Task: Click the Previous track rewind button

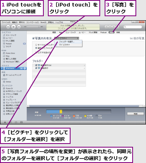Action: tap(8, 27)
